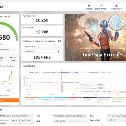126x126 pixels.
Task: Click the Estimated game performance heading
Action: coord(39,41)
